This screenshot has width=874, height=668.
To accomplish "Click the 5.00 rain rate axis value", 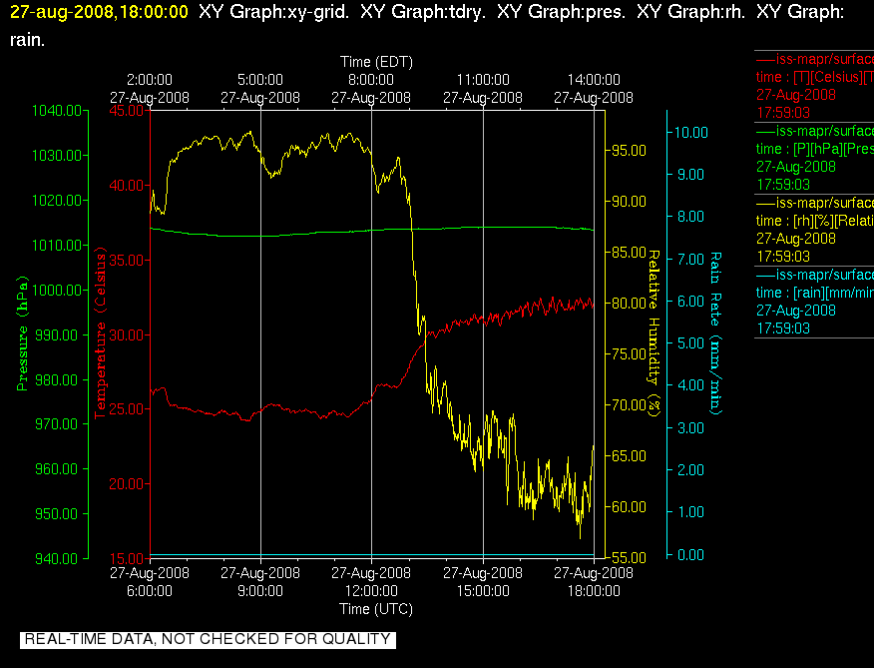I will click(x=691, y=343).
